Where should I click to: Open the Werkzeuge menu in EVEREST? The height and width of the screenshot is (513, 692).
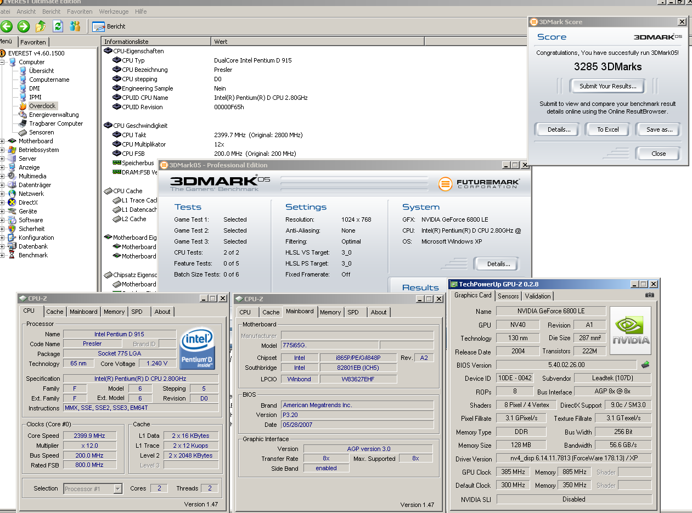[114, 12]
